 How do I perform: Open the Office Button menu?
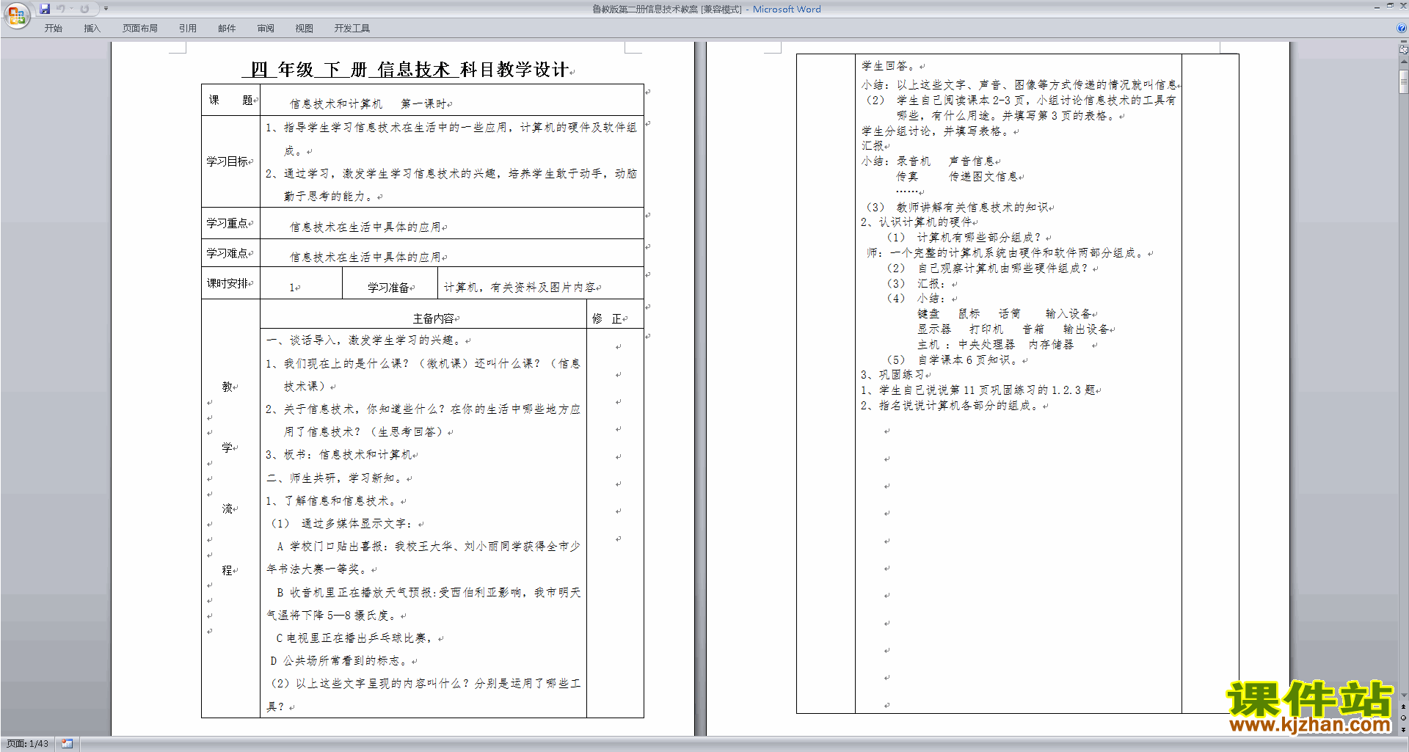coord(16,15)
